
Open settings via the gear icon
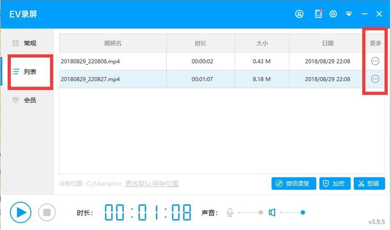point(333,14)
